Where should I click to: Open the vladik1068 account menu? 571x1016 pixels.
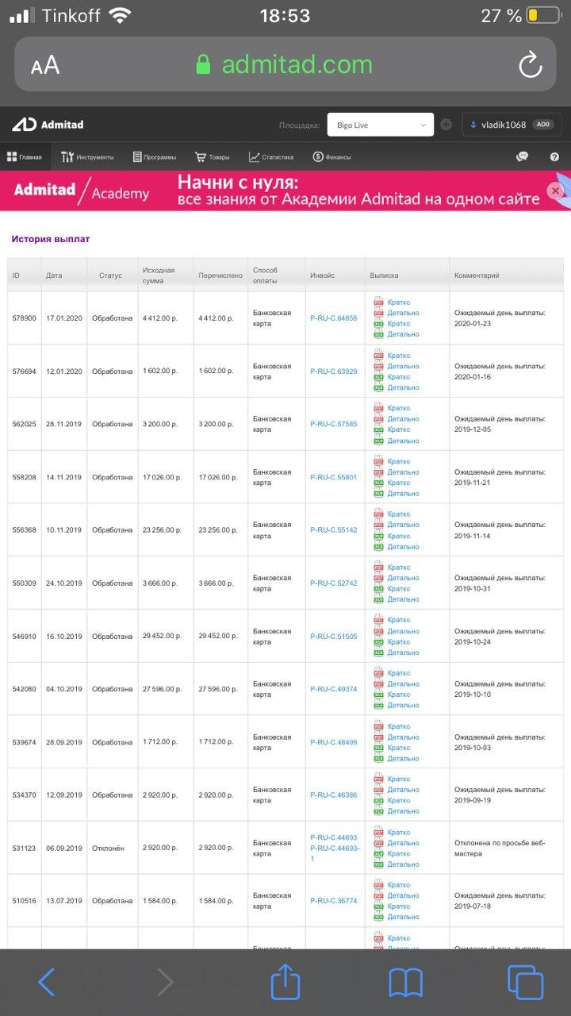tap(512, 125)
